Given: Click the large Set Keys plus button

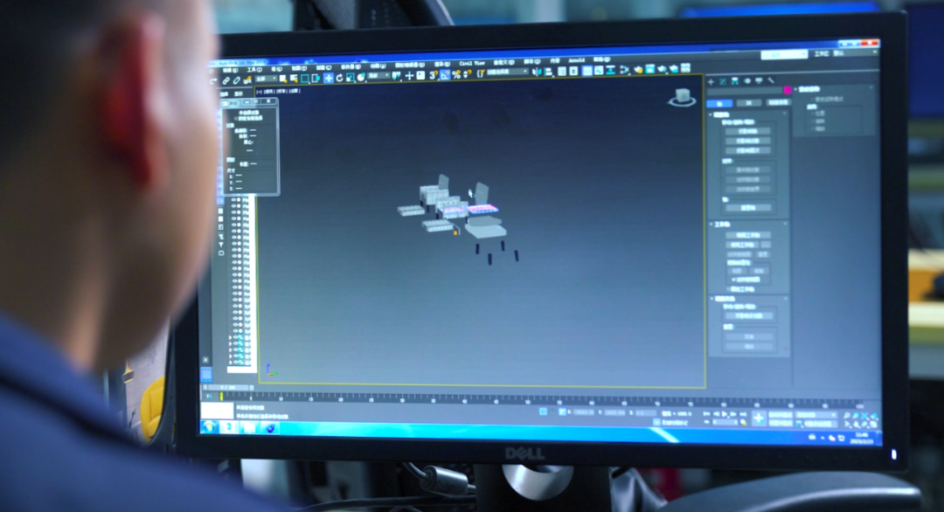Looking at the screenshot, I should click(760, 419).
